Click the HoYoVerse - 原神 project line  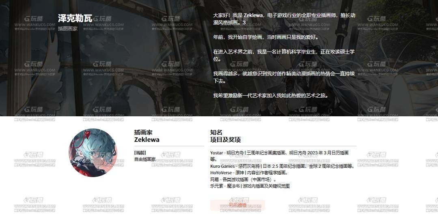pyautogui.click(x=249, y=173)
